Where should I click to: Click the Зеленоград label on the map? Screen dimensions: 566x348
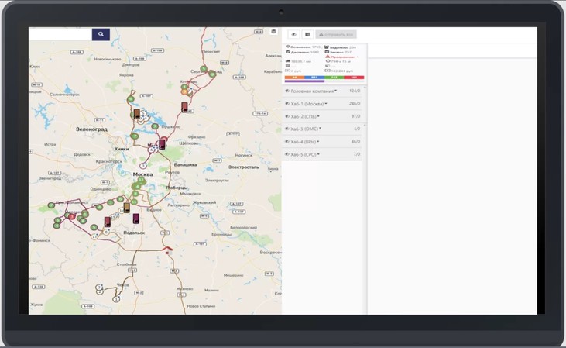click(91, 129)
